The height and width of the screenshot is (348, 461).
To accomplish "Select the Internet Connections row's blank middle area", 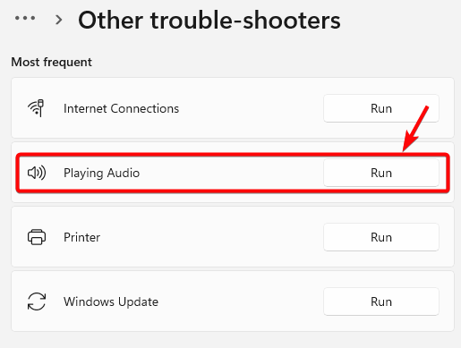I will tap(251, 108).
